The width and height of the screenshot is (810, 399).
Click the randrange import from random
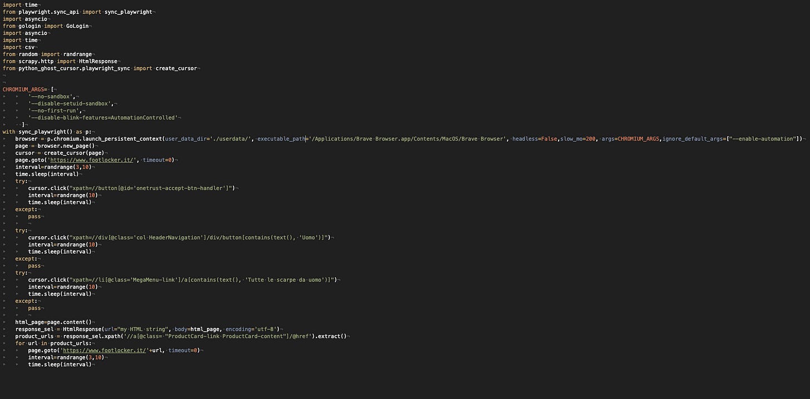pyautogui.click(x=78, y=54)
